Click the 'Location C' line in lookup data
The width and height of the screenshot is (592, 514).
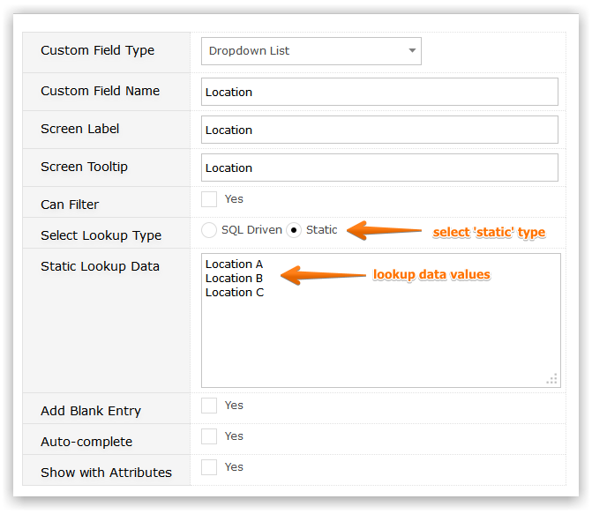tap(235, 293)
